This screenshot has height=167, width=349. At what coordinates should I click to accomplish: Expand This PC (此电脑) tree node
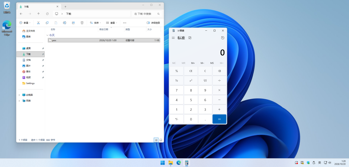19,95
